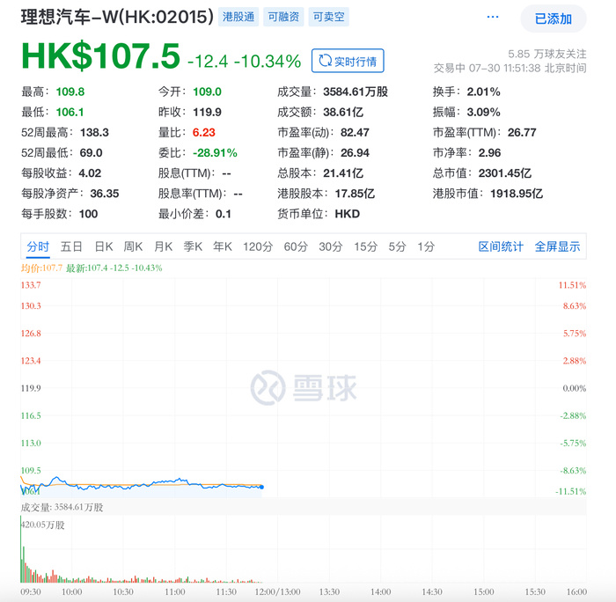Click the 每手股数 value 100

click(88, 214)
